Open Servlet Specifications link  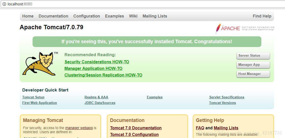coord(227,97)
